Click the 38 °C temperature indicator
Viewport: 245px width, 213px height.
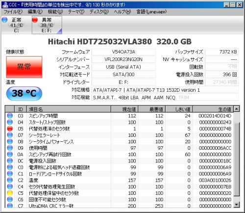click(24, 93)
